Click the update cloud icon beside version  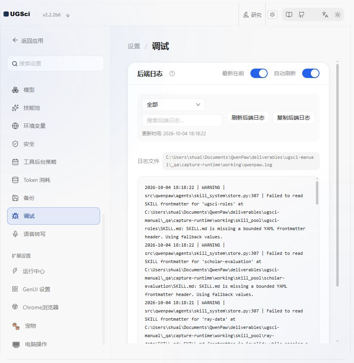tap(68, 15)
